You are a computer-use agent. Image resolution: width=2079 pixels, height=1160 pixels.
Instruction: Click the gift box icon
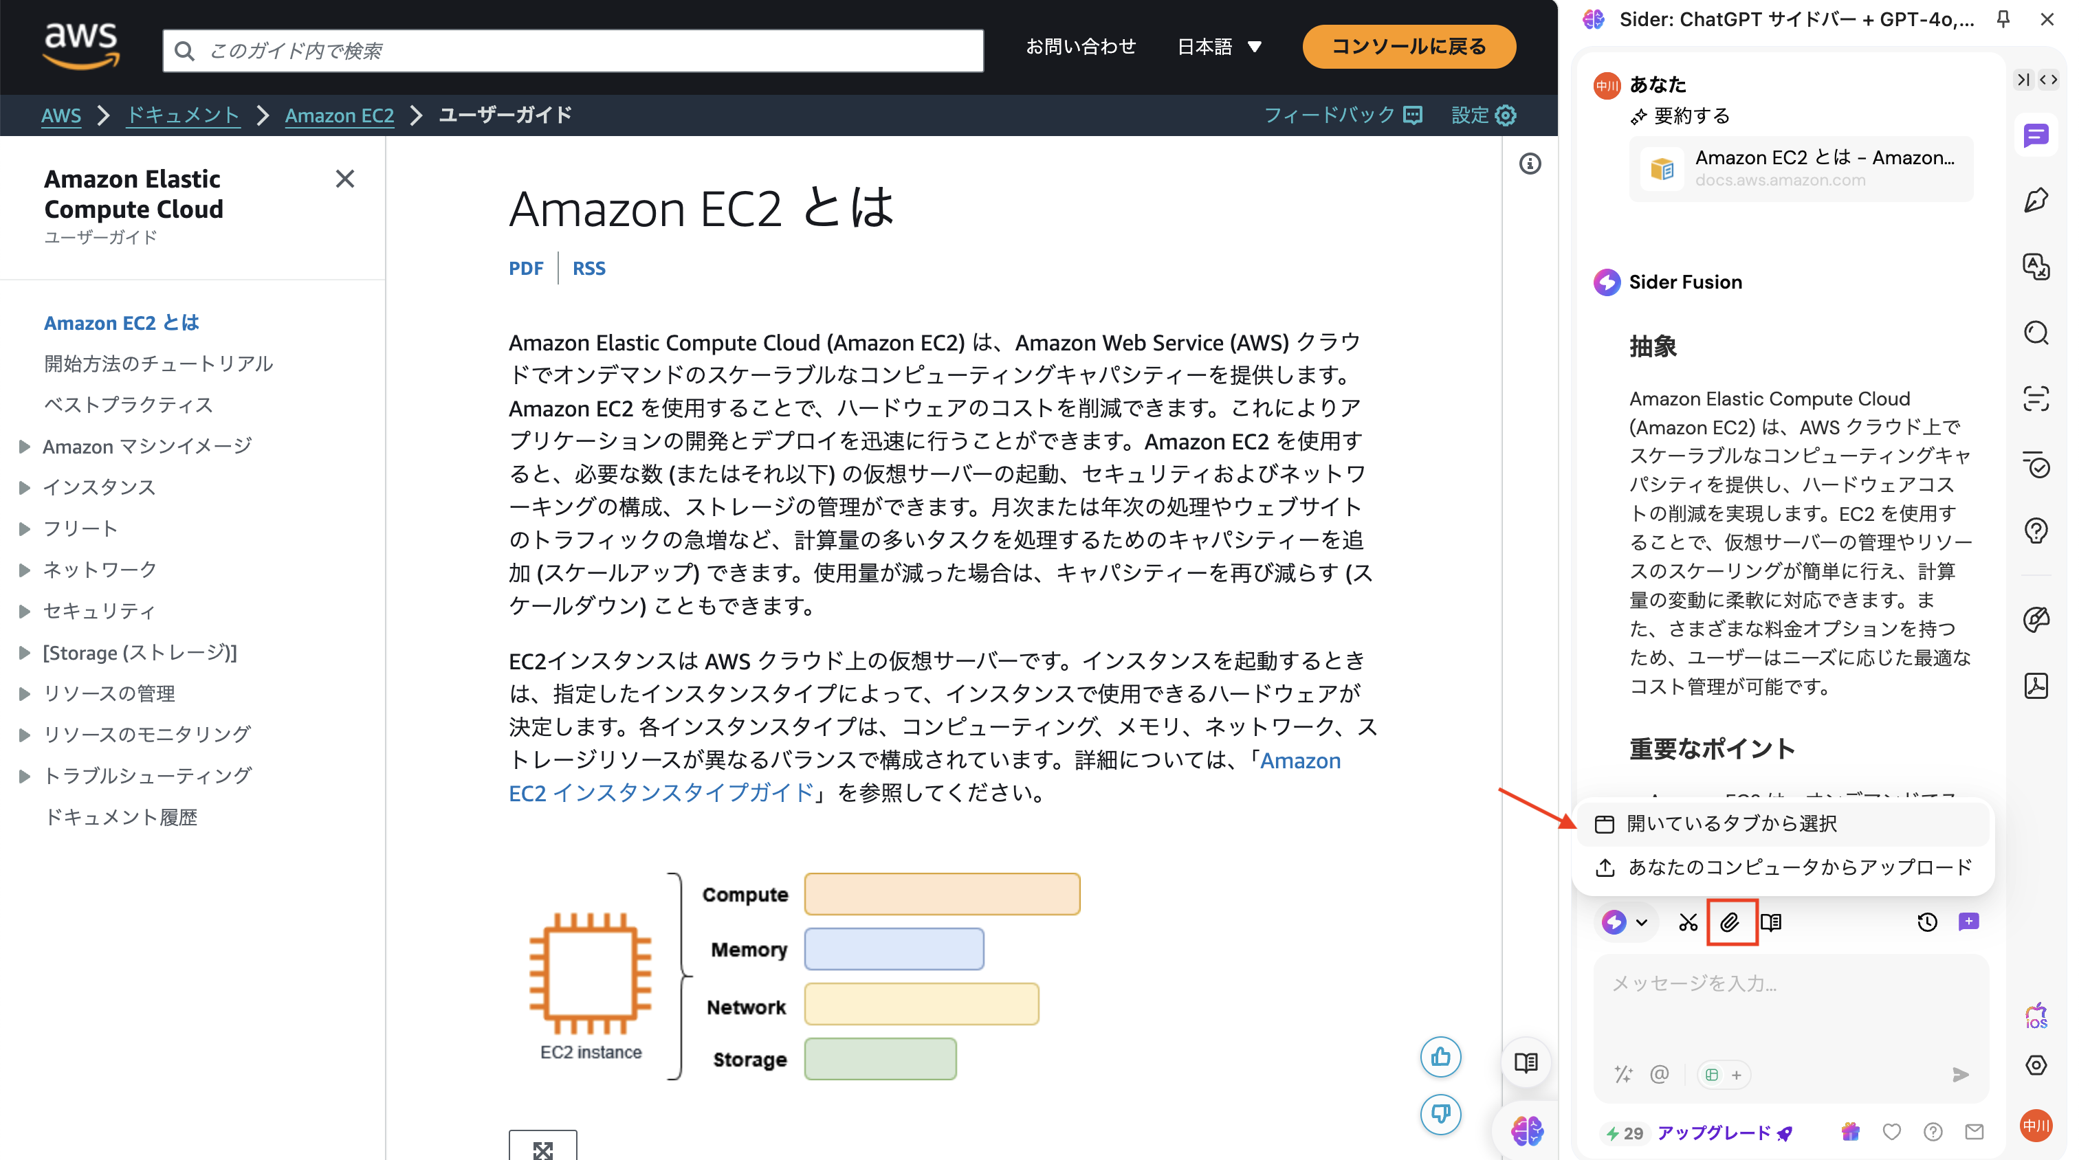tap(1851, 1132)
